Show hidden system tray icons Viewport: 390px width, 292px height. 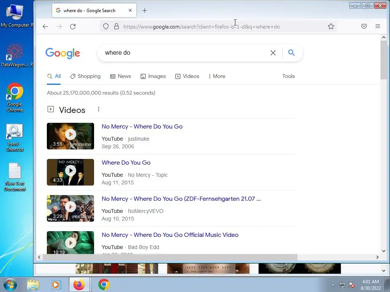(333, 285)
